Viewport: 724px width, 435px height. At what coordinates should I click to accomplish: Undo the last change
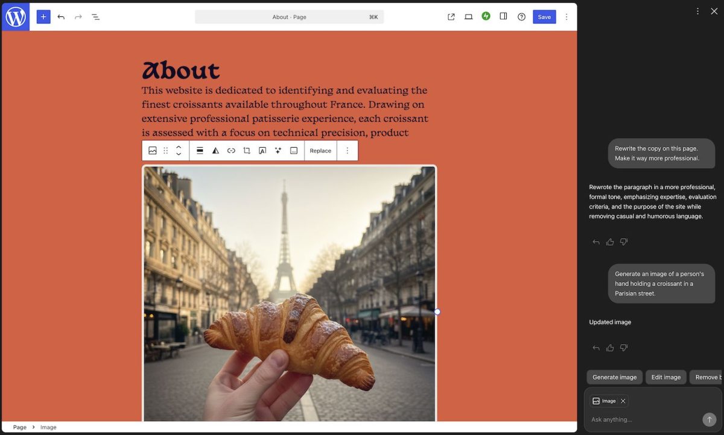[61, 17]
